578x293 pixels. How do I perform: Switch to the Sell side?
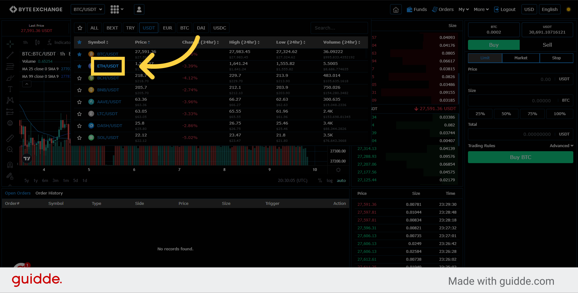(547, 45)
